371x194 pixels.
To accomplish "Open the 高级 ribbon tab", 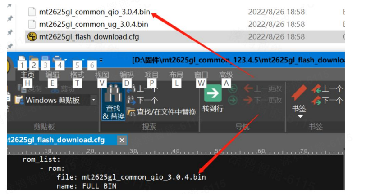I will (x=226, y=75).
